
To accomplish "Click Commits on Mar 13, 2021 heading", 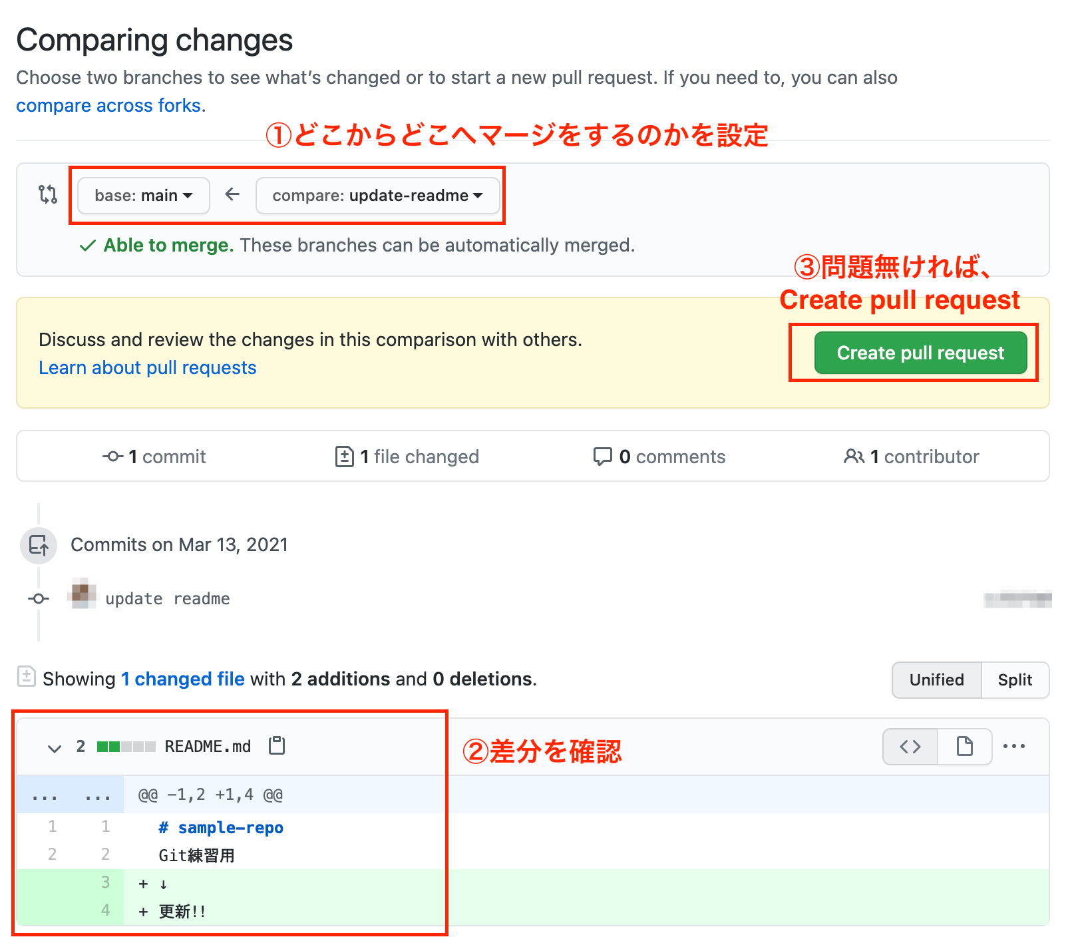I will (179, 545).
